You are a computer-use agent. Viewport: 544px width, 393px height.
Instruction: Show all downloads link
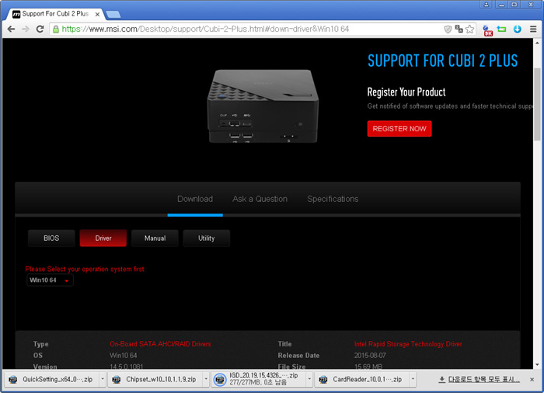479,380
